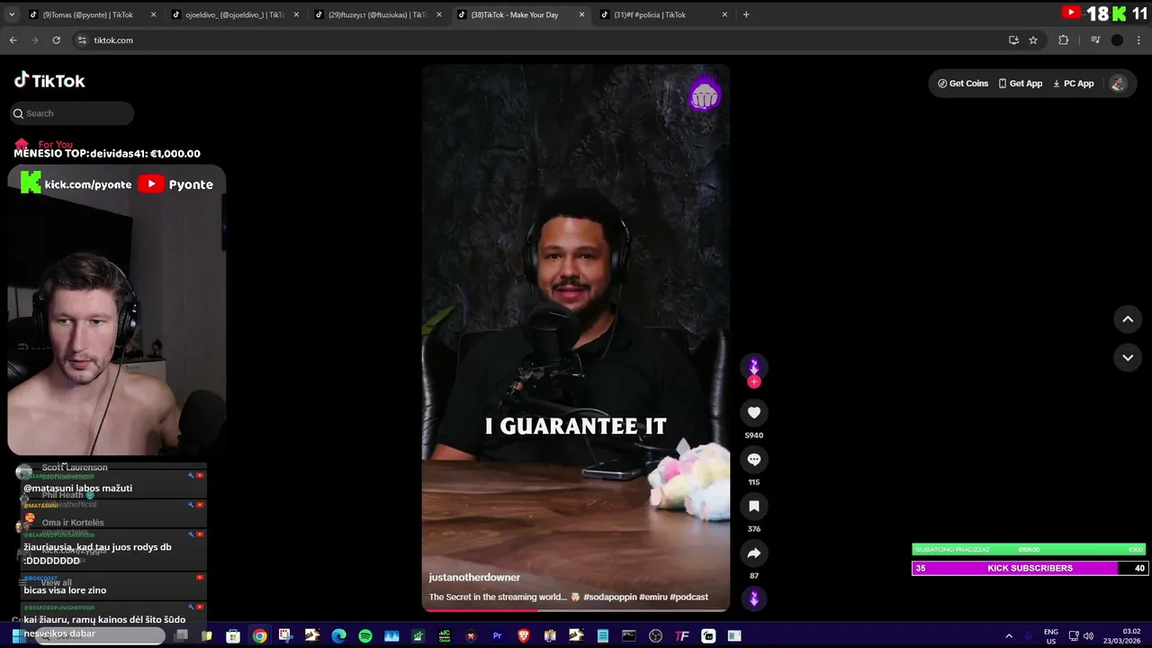Open Chrome extensions puzzle icon
The width and height of the screenshot is (1152, 648).
[1063, 40]
